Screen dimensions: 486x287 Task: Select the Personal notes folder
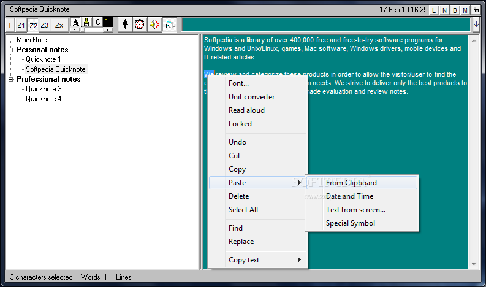[x=42, y=50]
